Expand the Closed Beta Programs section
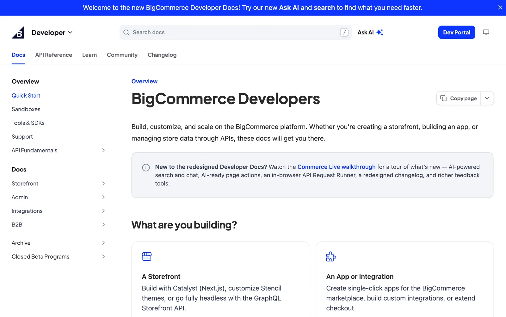The image size is (506, 317). tap(103, 257)
